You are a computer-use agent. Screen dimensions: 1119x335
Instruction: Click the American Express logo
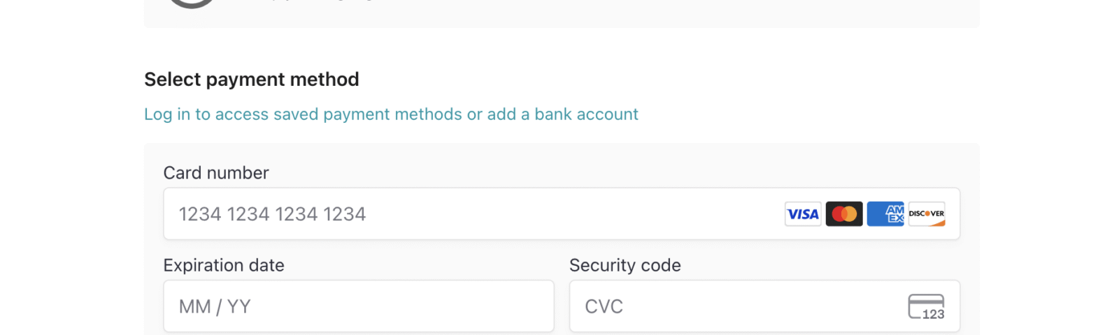click(x=885, y=214)
